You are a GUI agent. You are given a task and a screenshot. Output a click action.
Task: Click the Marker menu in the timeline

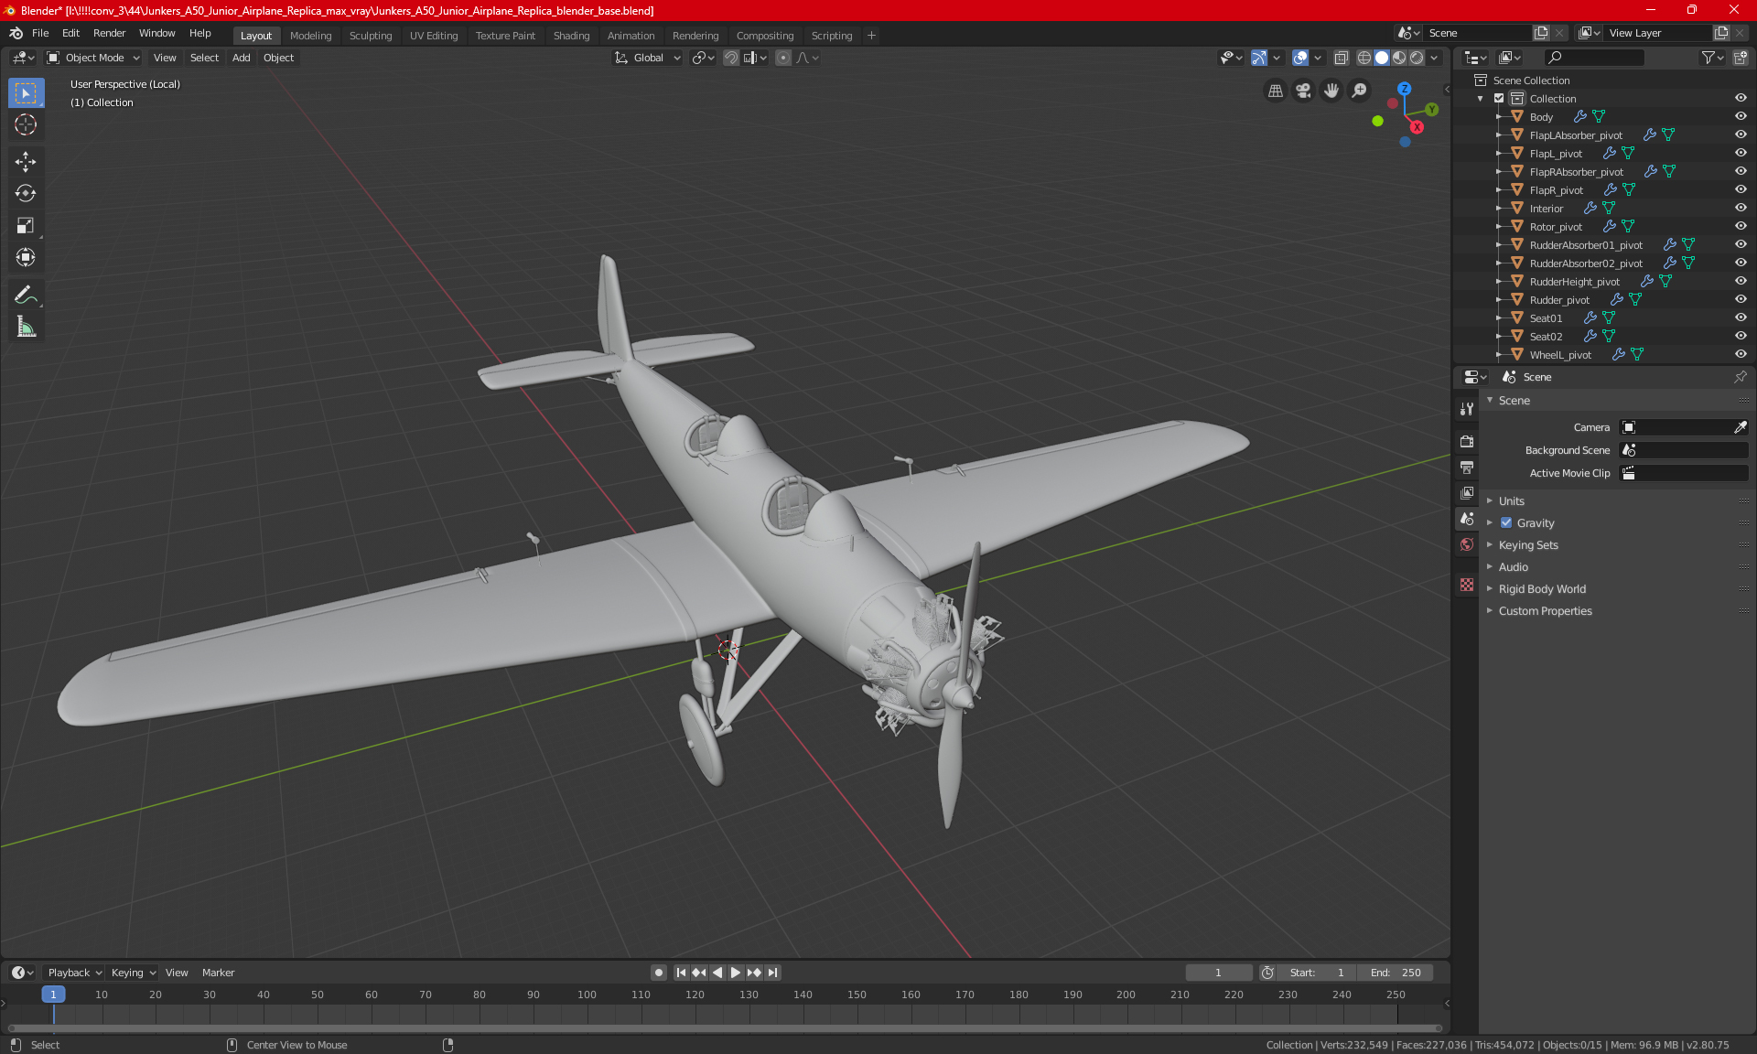[218, 973]
